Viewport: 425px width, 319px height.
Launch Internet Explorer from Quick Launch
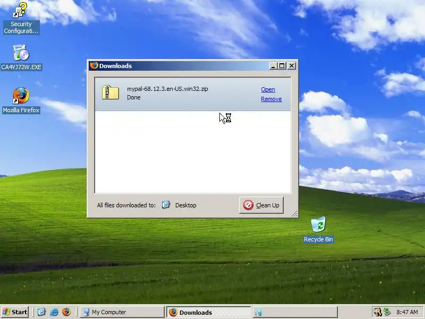pyautogui.click(x=54, y=312)
